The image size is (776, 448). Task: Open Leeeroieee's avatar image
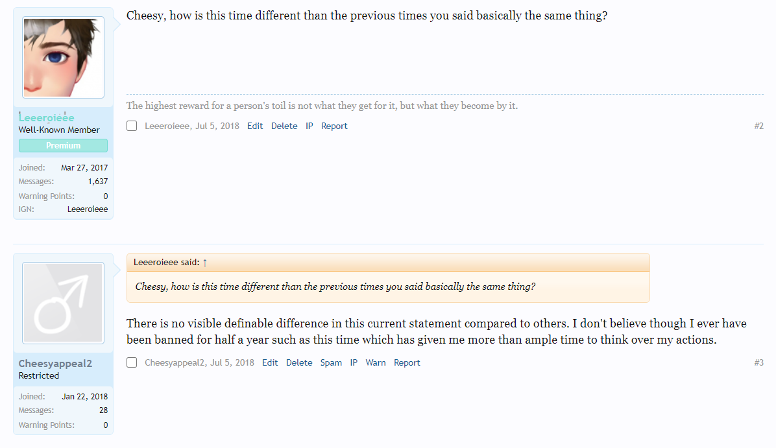coord(64,57)
